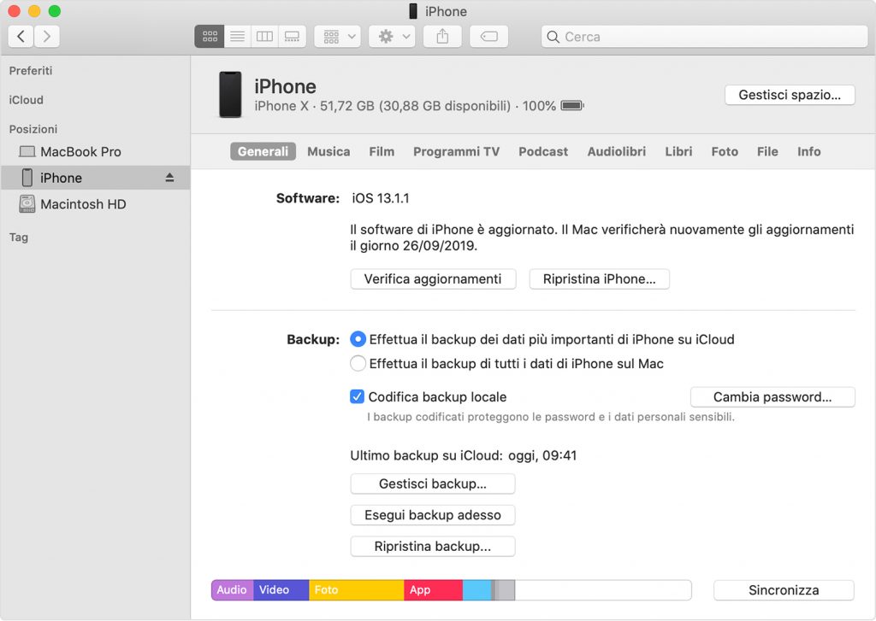
Task: Click the Sincronizza button
Action: pos(784,590)
